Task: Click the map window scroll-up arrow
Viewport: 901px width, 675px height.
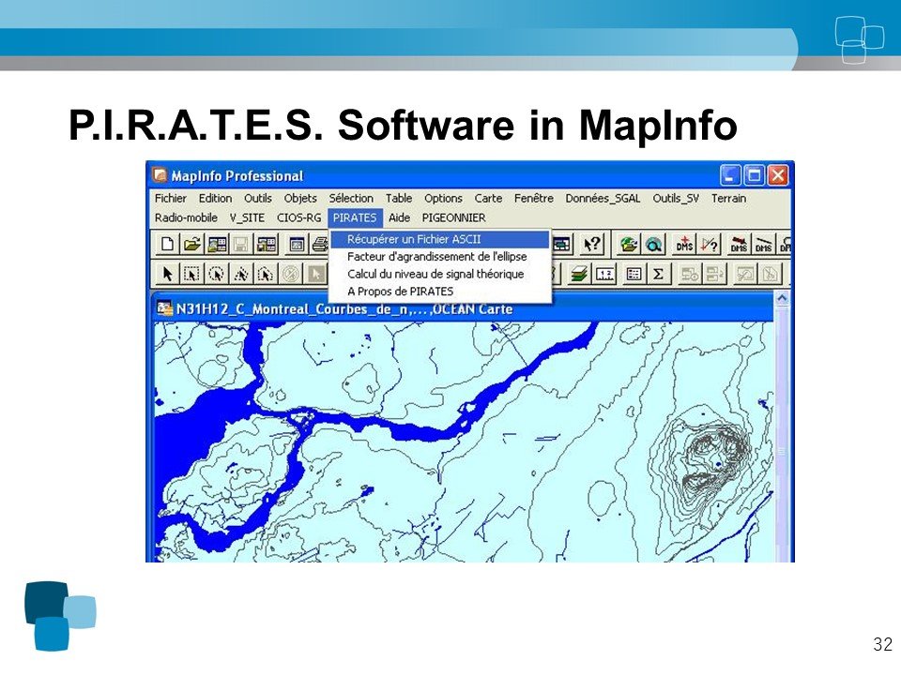Action: pos(782,298)
